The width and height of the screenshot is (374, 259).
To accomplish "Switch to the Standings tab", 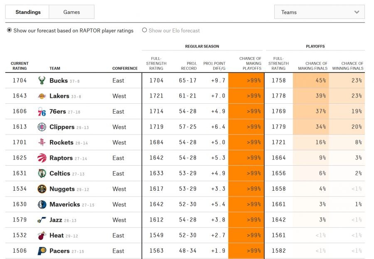I will point(28,12).
